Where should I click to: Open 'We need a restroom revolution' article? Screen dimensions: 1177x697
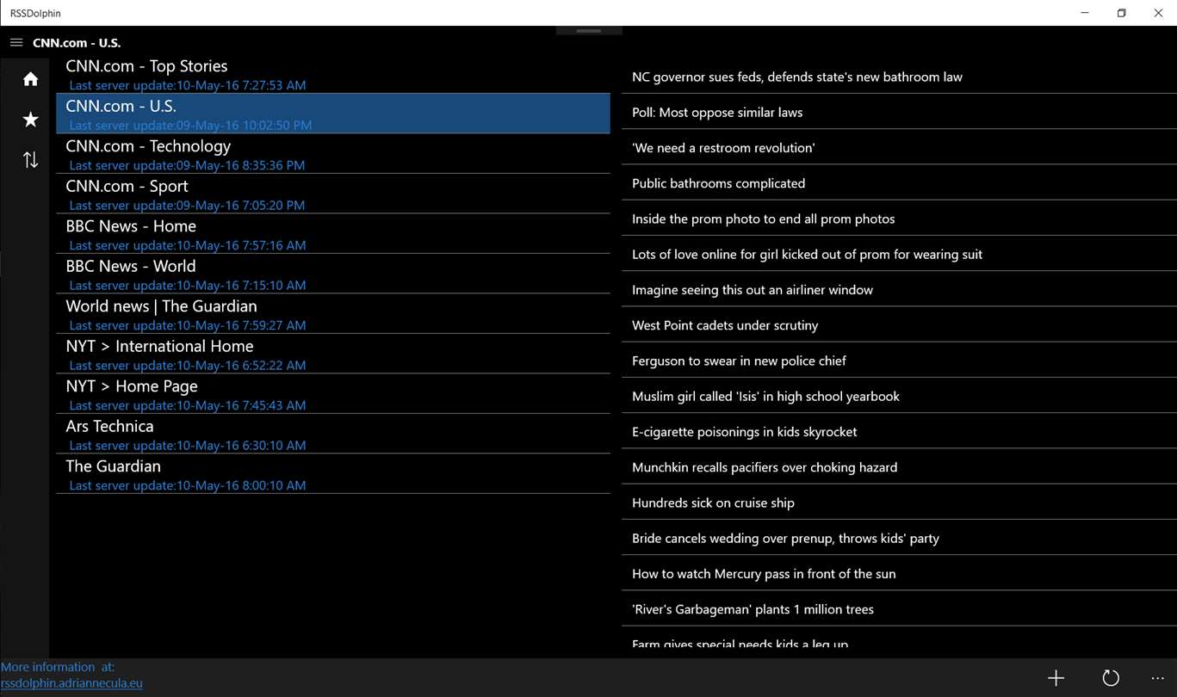tap(899, 147)
